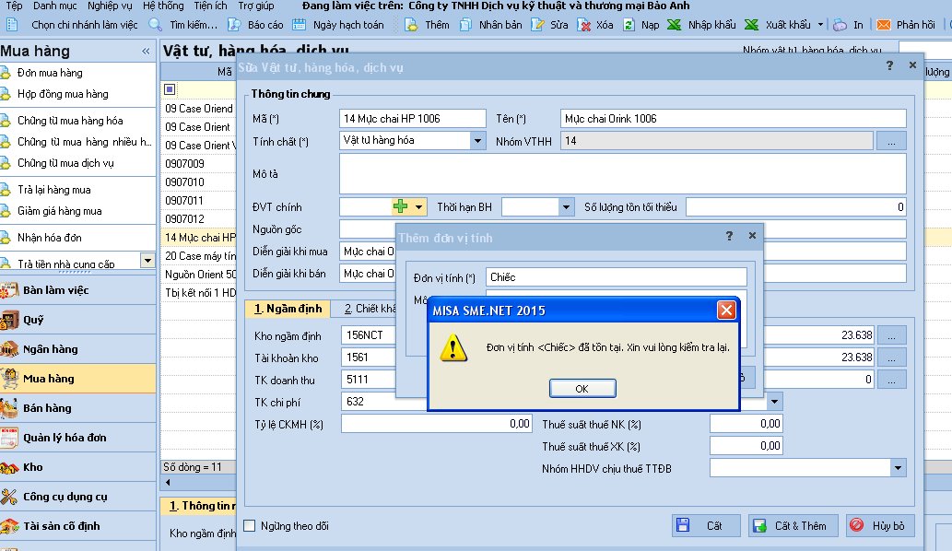
Task: Open the Danh mục menu
Action: [x=54, y=6]
